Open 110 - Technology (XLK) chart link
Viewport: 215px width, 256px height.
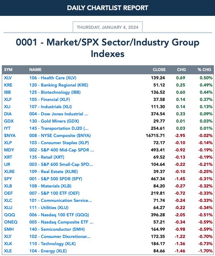click(52, 244)
